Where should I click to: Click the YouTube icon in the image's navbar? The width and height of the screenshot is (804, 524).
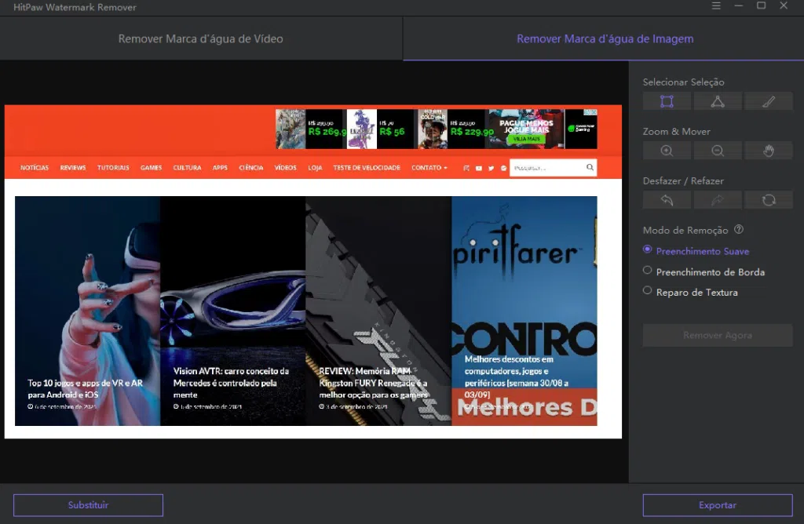[478, 168]
